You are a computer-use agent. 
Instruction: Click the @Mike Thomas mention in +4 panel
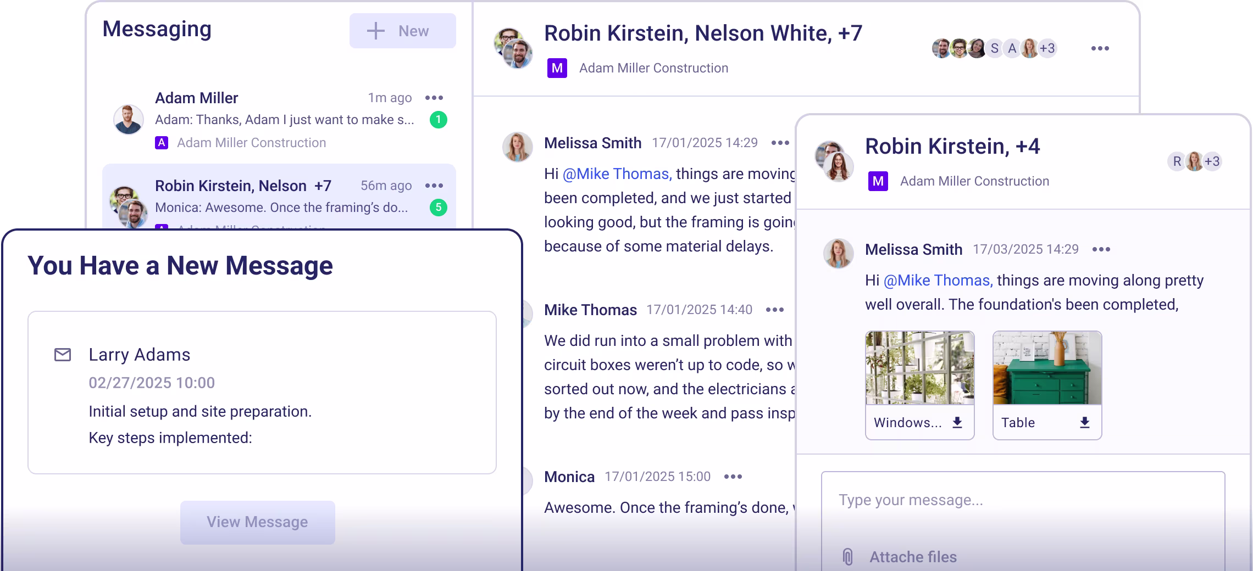(938, 280)
